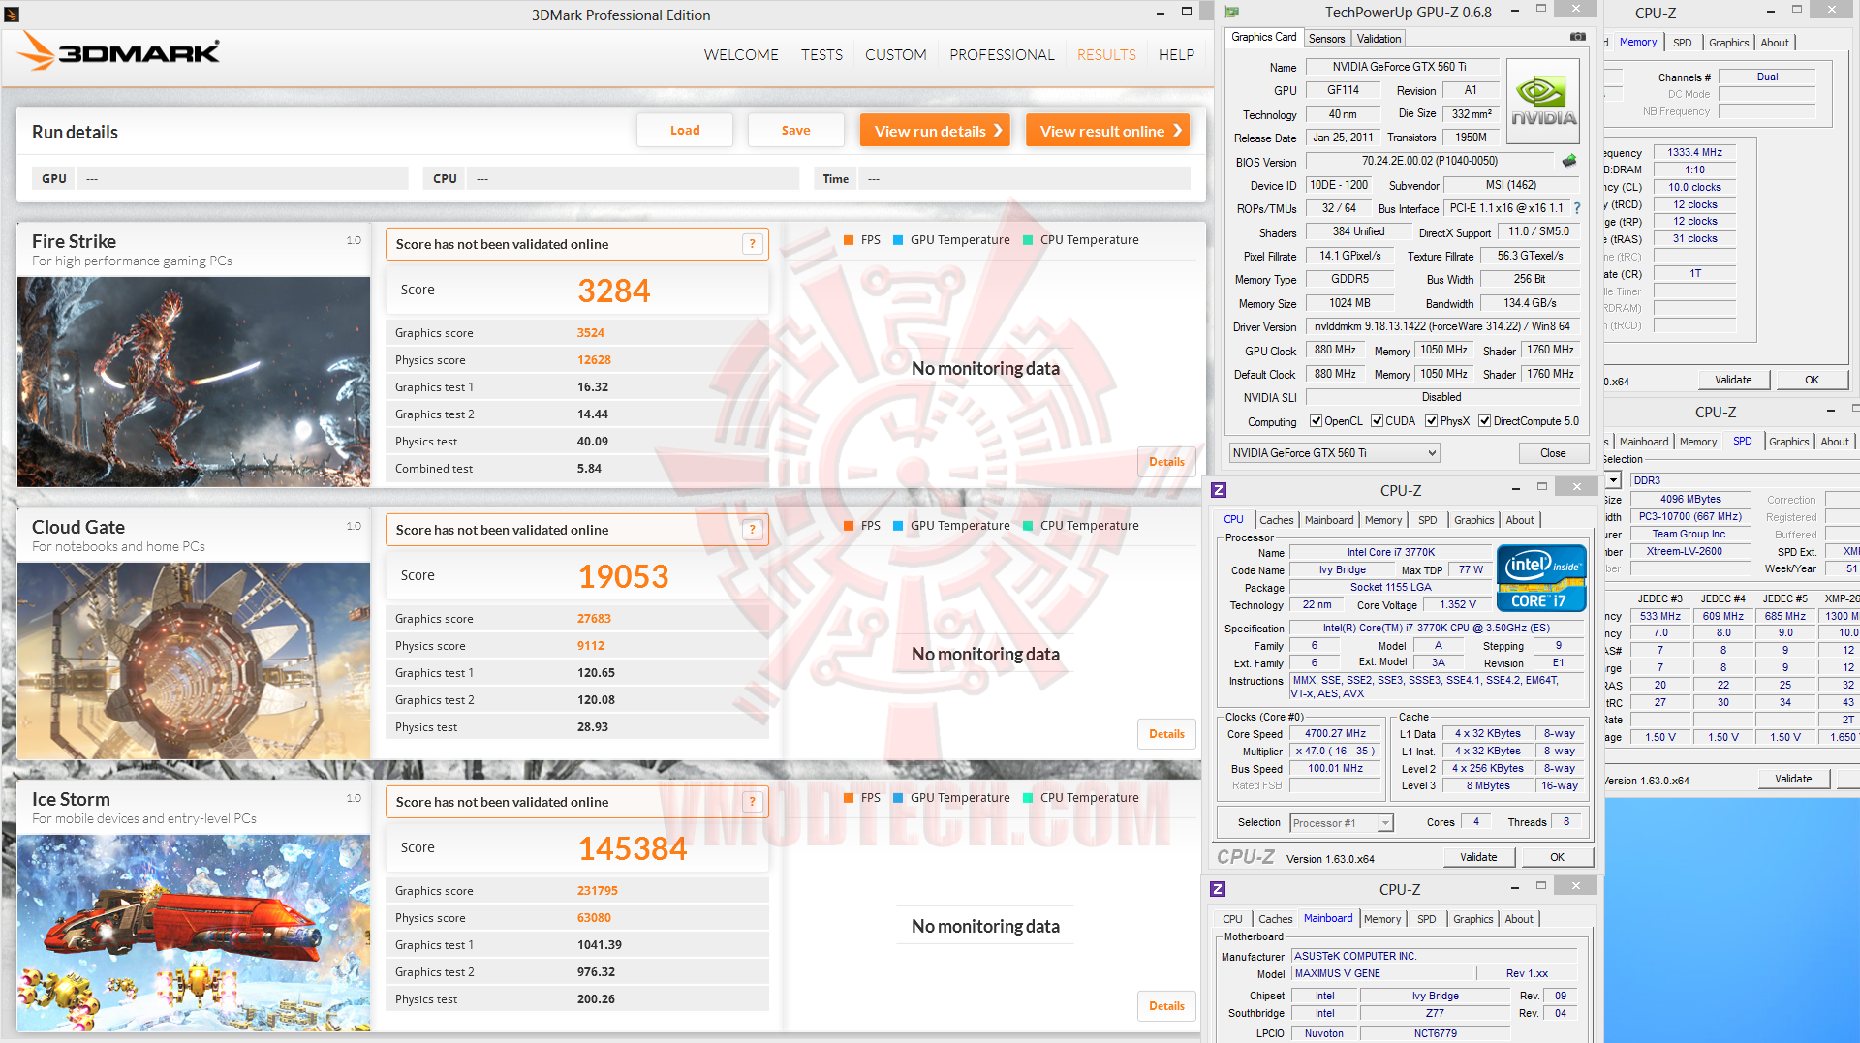Viewport: 1860px width, 1043px height.
Task: Open the CUSTOM section in 3DMark
Action: tap(896, 55)
